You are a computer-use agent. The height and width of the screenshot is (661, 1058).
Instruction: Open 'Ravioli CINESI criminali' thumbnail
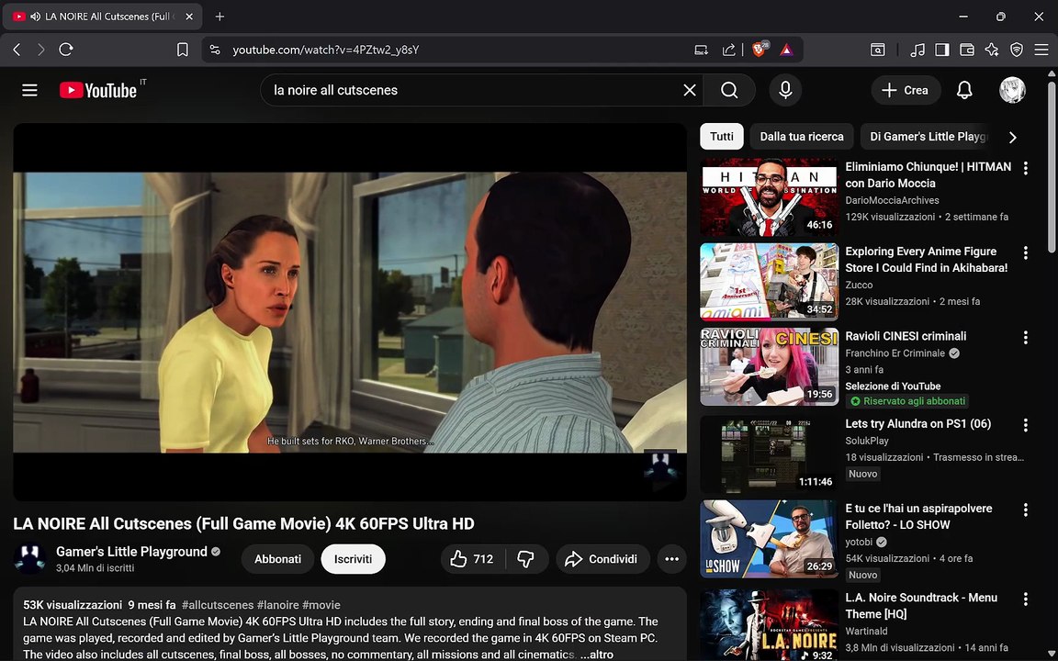tap(770, 367)
